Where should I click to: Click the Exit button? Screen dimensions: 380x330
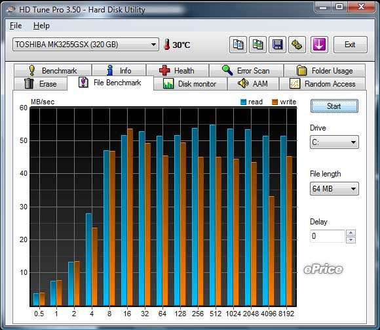tap(351, 45)
